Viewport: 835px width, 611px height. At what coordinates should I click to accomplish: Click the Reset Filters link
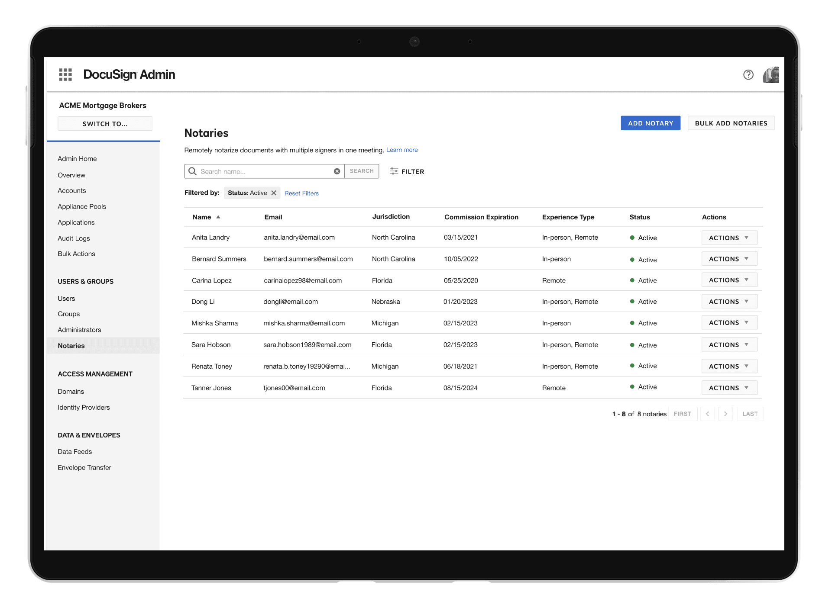coord(301,193)
